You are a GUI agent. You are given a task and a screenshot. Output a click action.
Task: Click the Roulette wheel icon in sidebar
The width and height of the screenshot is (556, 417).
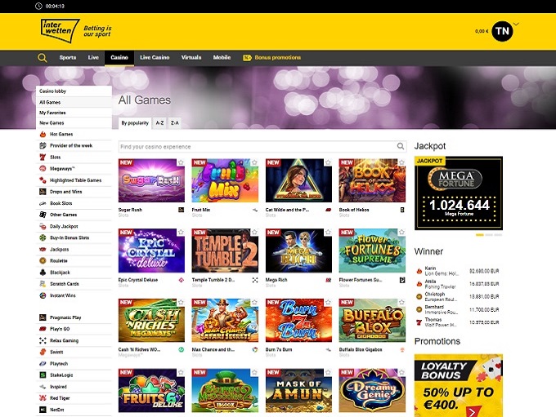[x=43, y=260]
